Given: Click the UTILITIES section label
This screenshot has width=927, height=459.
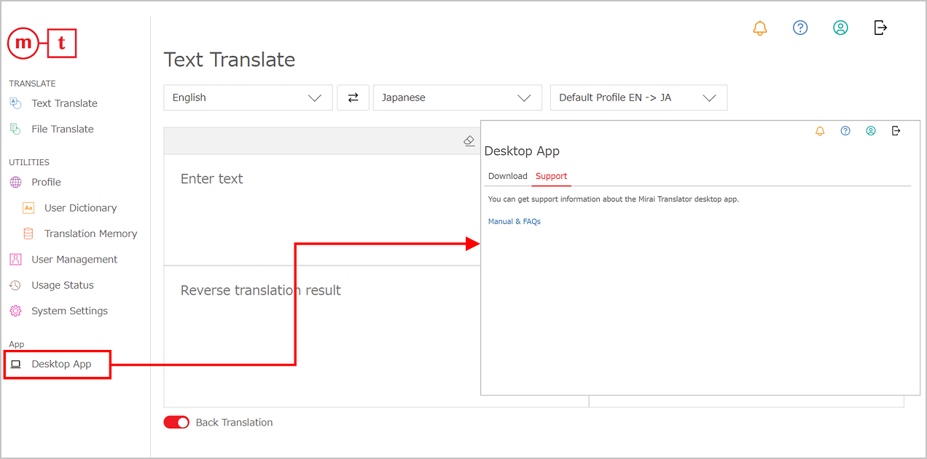Looking at the screenshot, I should coord(29,162).
